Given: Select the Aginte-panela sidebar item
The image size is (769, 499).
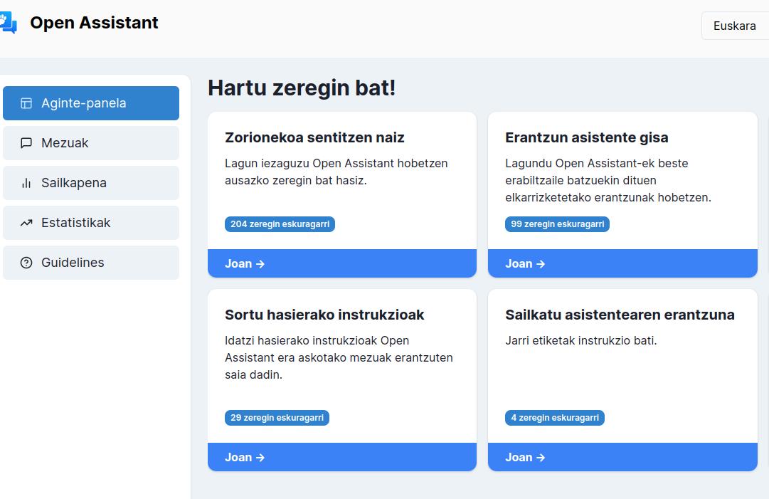Looking at the screenshot, I should 91,103.
